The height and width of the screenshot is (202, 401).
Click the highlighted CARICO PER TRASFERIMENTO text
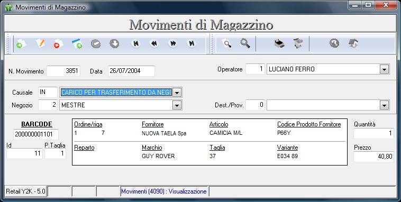click(x=116, y=93)
